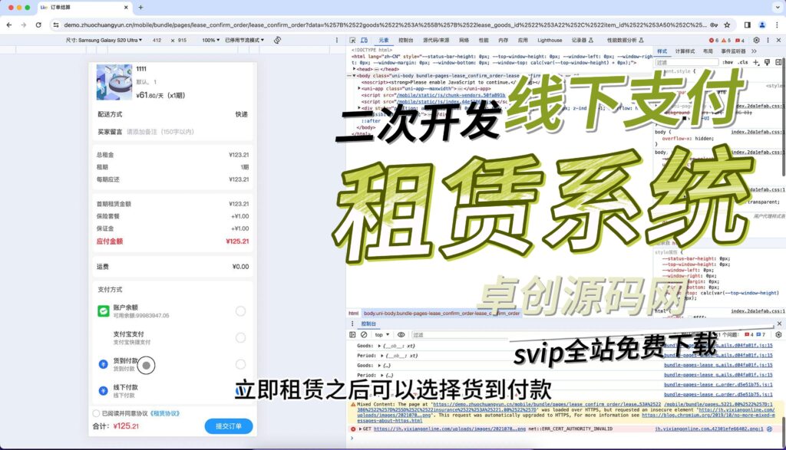
Task: Toggle computed styles sidebar icon
Action: pos(778,62)
